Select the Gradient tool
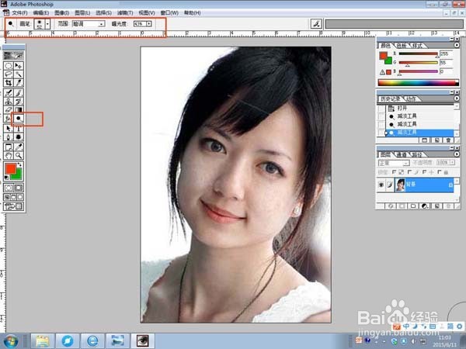The height and width of the screenshot is (349, 466). [19, 110]
